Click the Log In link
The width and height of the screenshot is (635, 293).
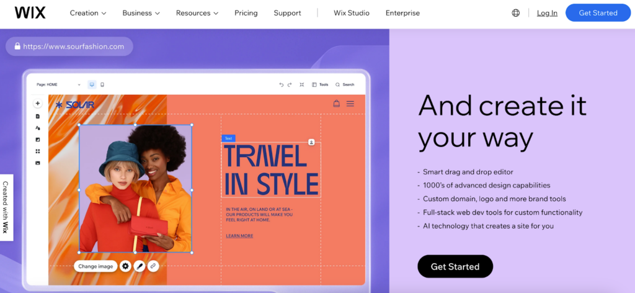coord(547,13)
